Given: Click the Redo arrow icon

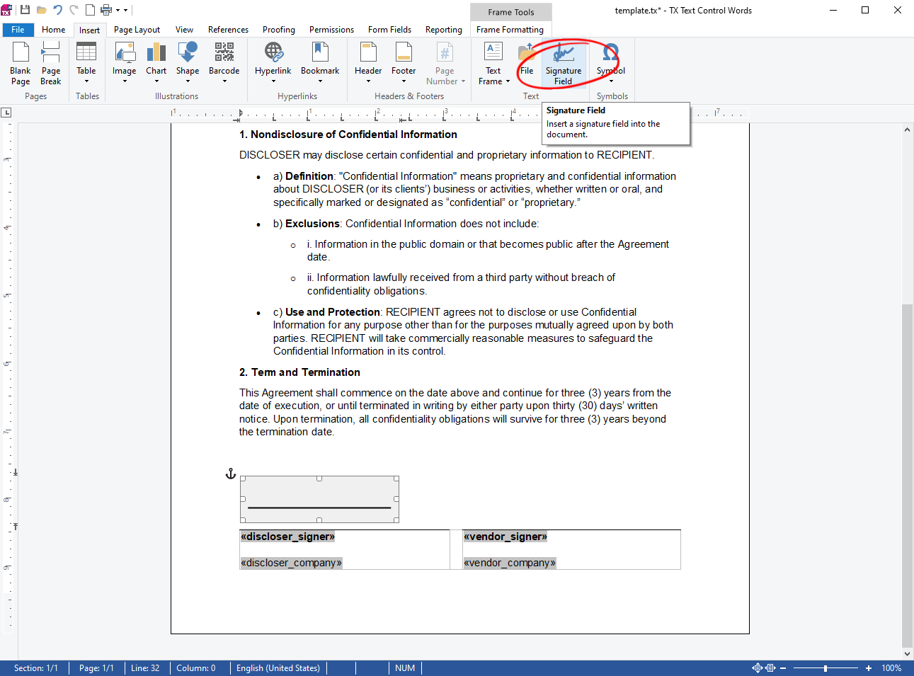Looking at the screenshot, I should [74, 10].
